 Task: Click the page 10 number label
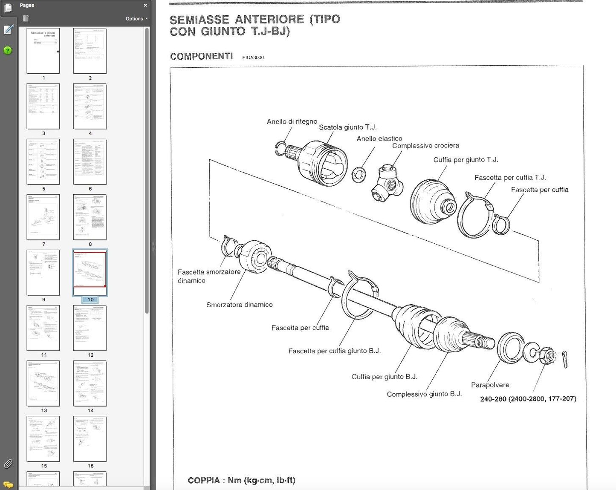point(90,300)
